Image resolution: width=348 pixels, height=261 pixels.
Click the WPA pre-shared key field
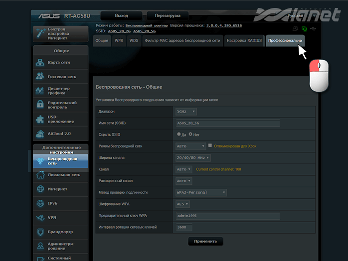click(x=227, y=216)
